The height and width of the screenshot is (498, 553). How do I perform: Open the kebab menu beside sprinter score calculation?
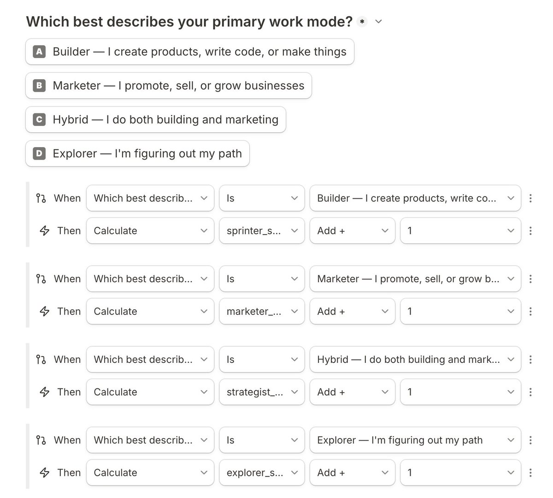530,231
